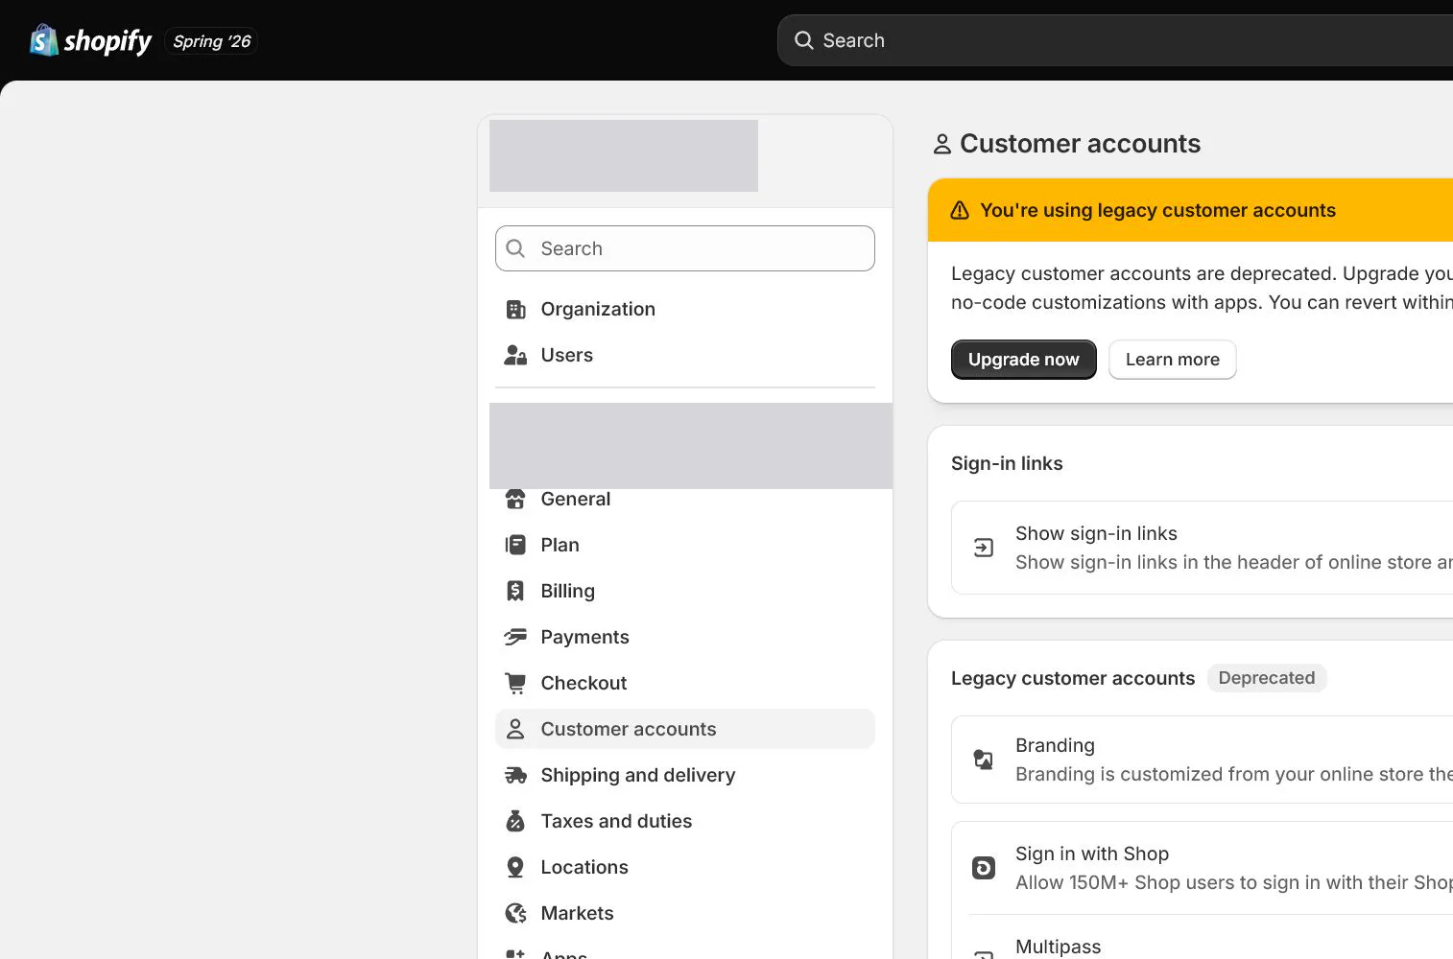Open Payments settings
Image resolution: width=1453 pixels, height=959 pixels.
(685, 637)
